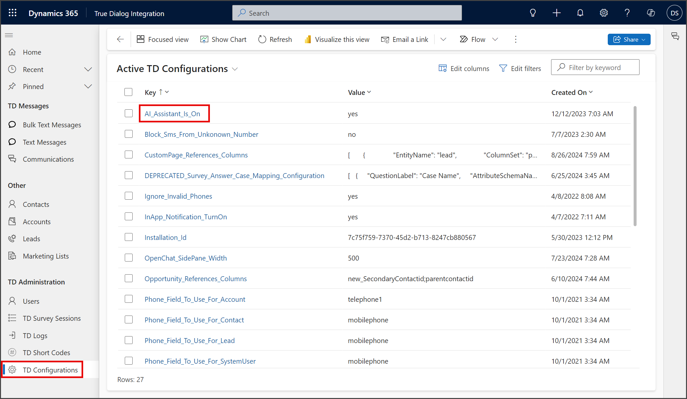Open the Phone_Field_To_Use_For_SystemUser record
Viewport: 687px width, 399px height.
[x=200, y=361]
